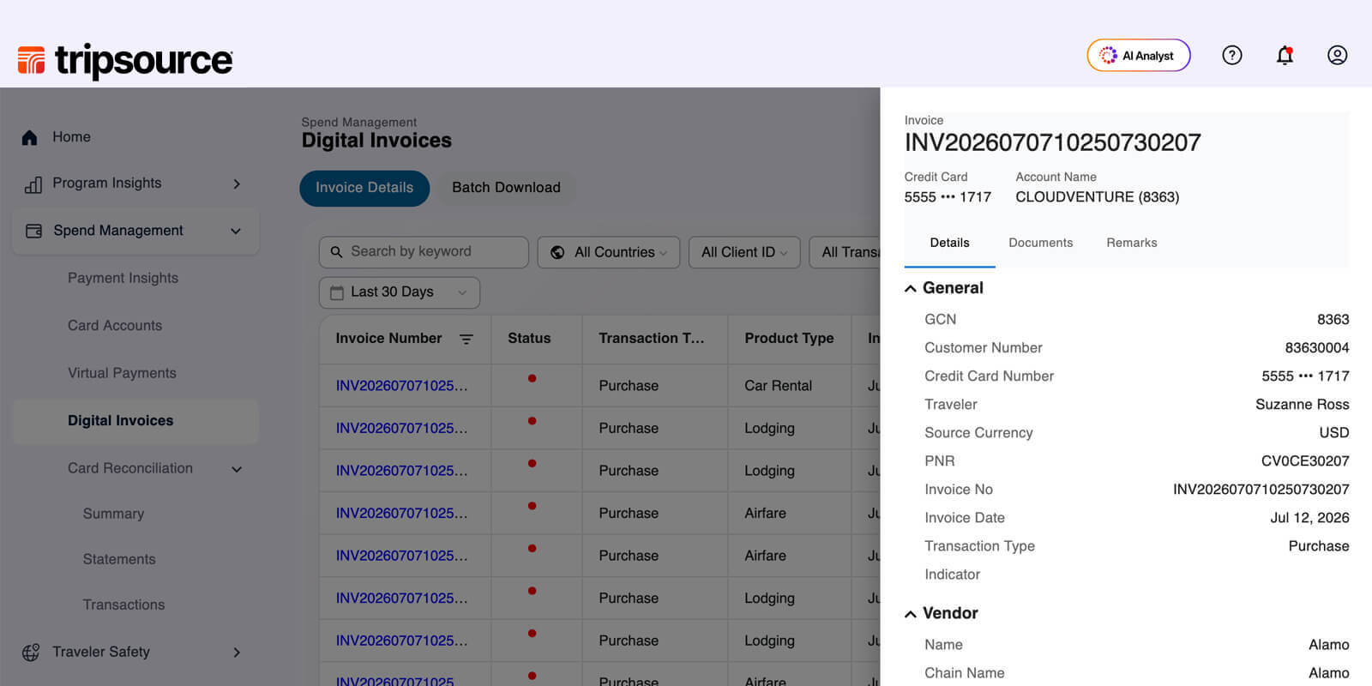Click the Chain Name value Alamo

(1328, 673)
